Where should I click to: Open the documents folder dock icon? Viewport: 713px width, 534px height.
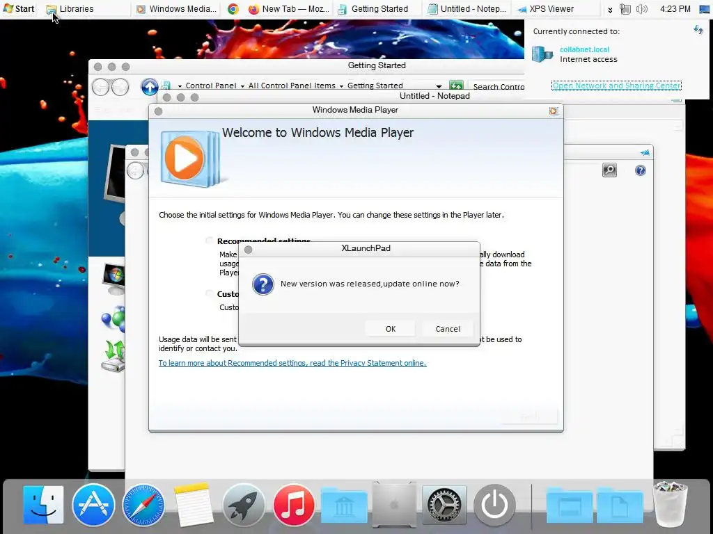point(620,505)
